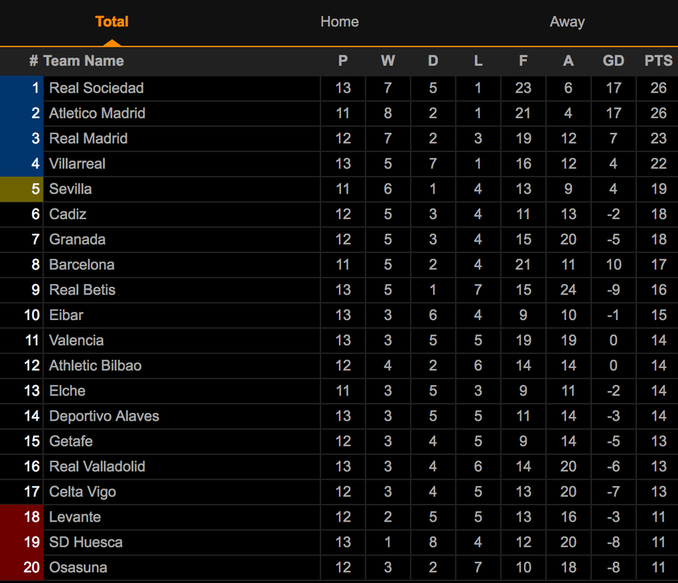Image resolution: width=678 pixels, height=583 pixels.
Task: Open the Real Sociedad team link
Action: (x=96, y=88)
